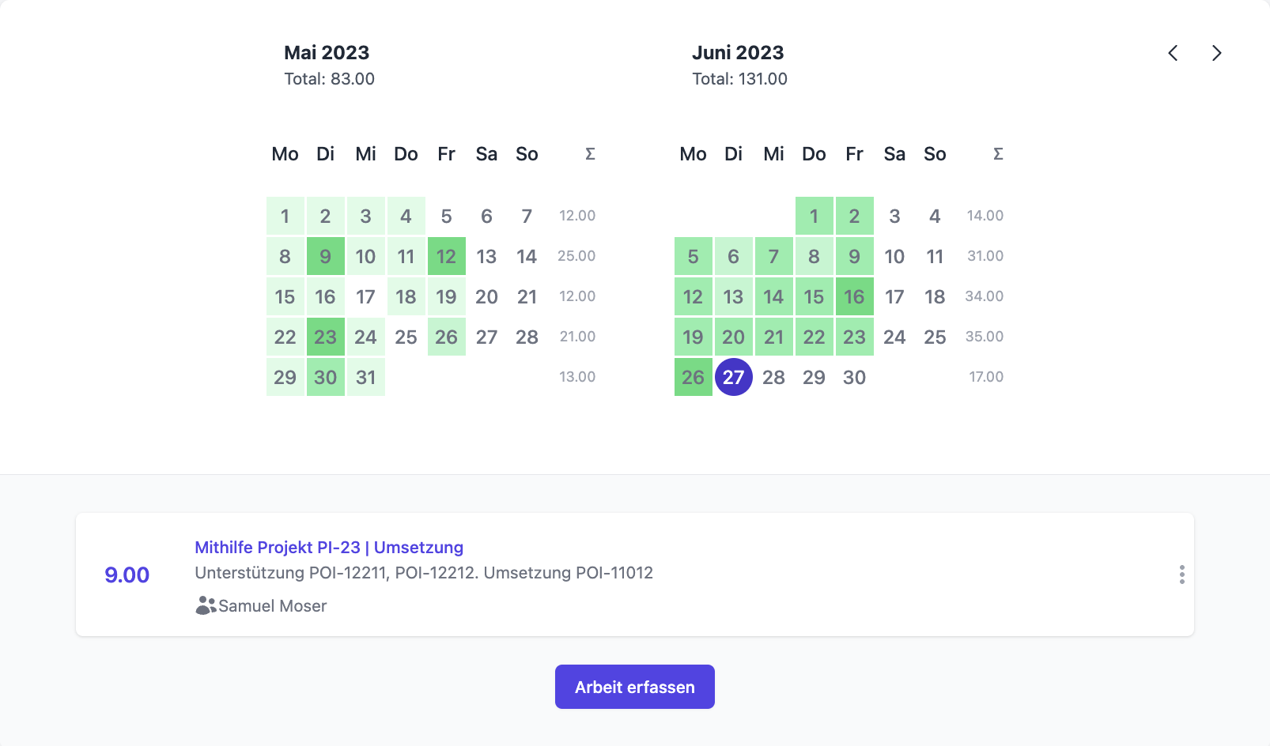Click the 9.00 hours value
The image size is (1270, 746).
click(x=127, y=575)
